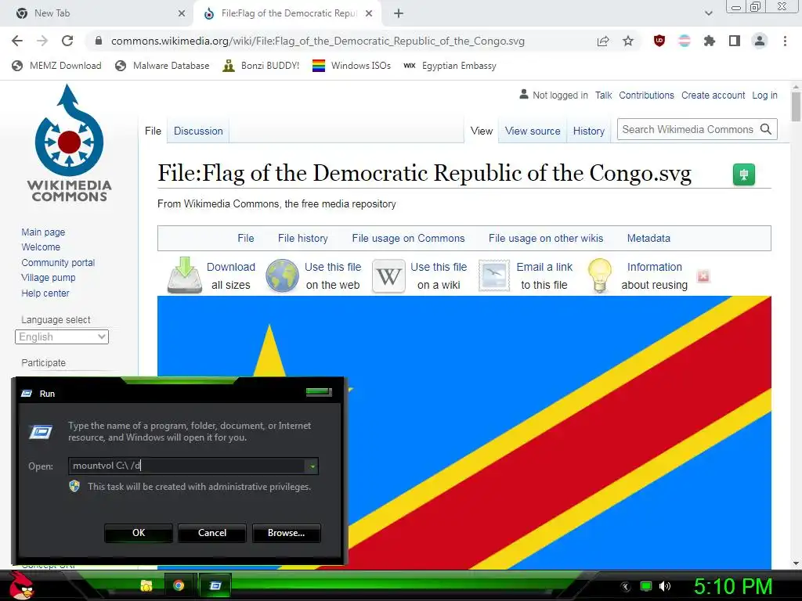
Task: Click the share page icon in address bar
Action: click(x=603, y=41)
